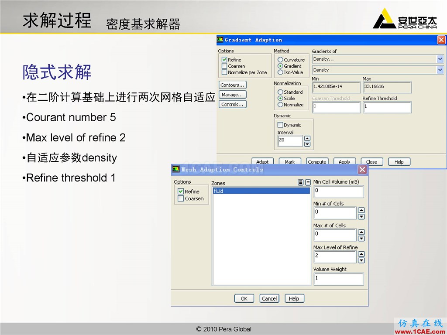The height and width of the screenshot is (335, 447).
Task: Increase Min # of Cells value
Action: tap(361, 210)
